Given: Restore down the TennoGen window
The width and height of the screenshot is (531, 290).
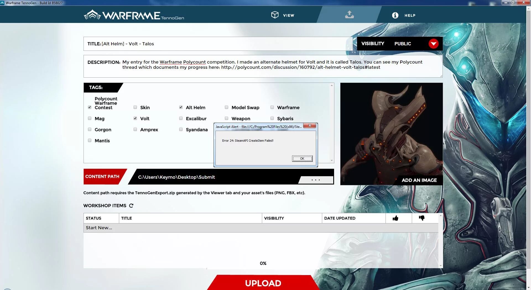Looking at the screenshot, I should (513, 2).
